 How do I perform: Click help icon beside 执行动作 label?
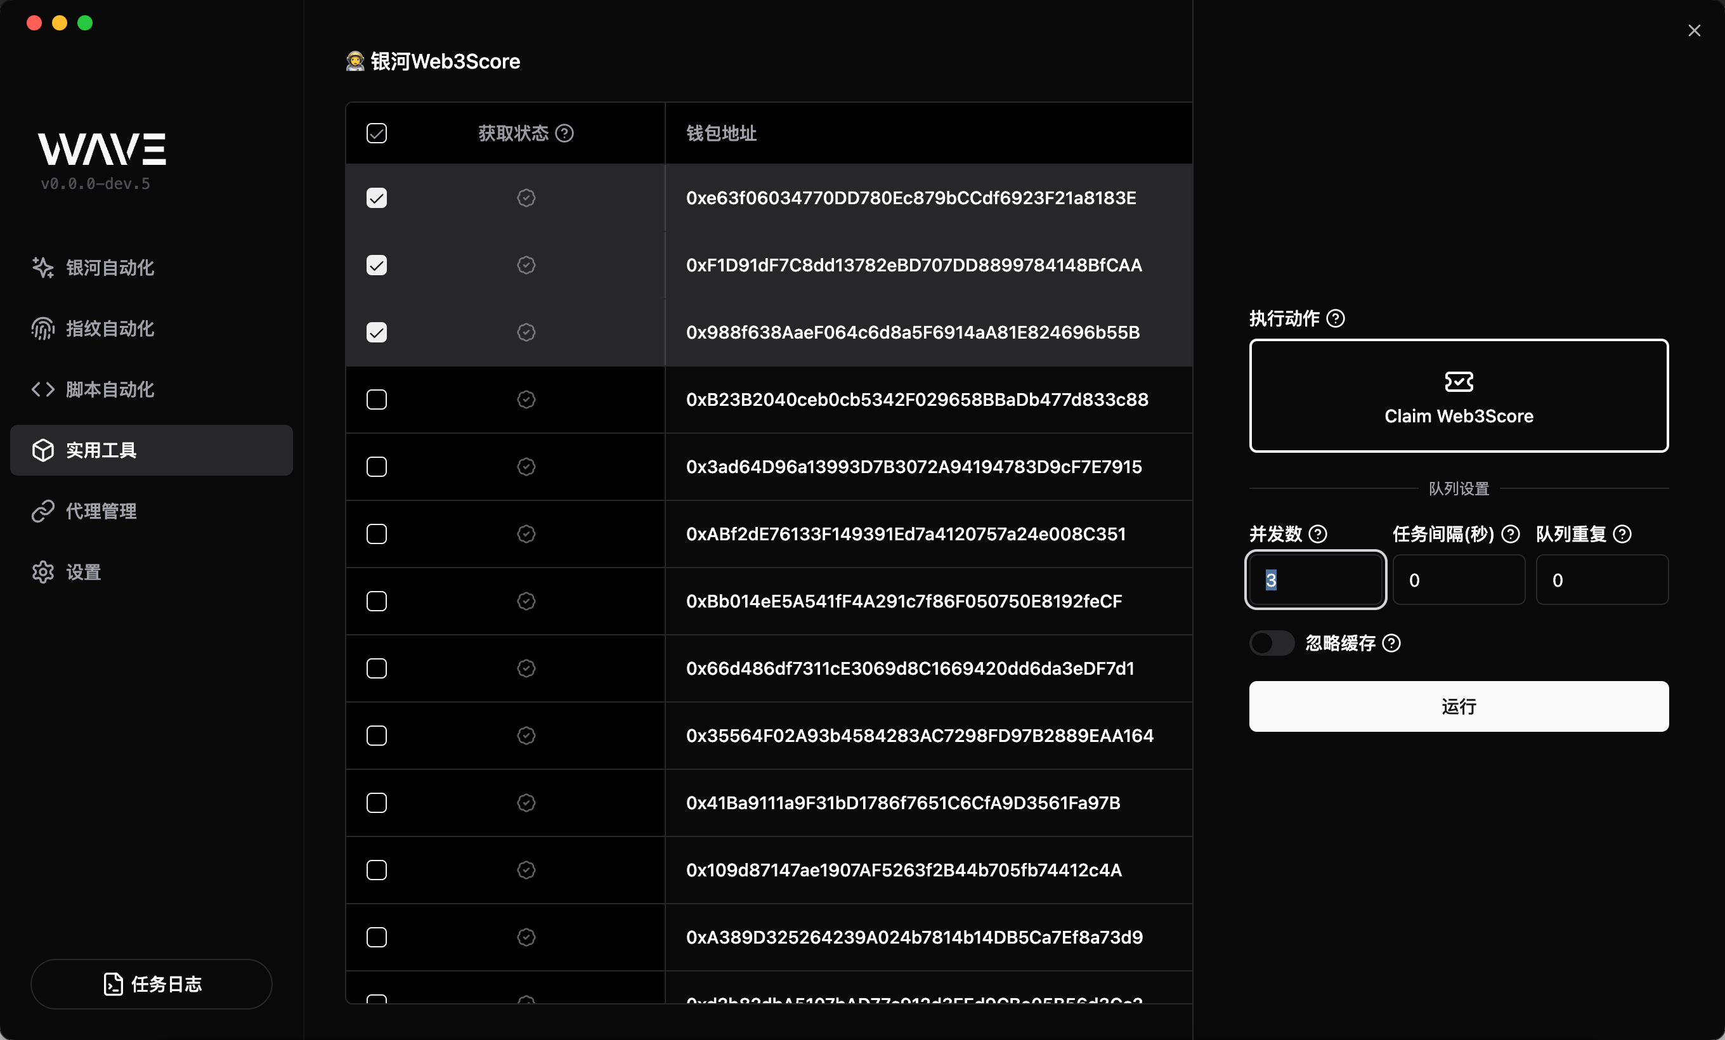click(x=1335, y=318)
